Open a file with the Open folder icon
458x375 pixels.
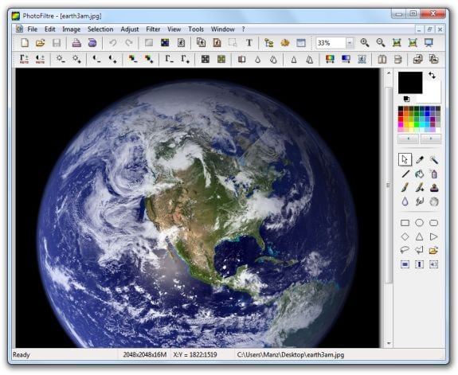(x=41, y=43)
